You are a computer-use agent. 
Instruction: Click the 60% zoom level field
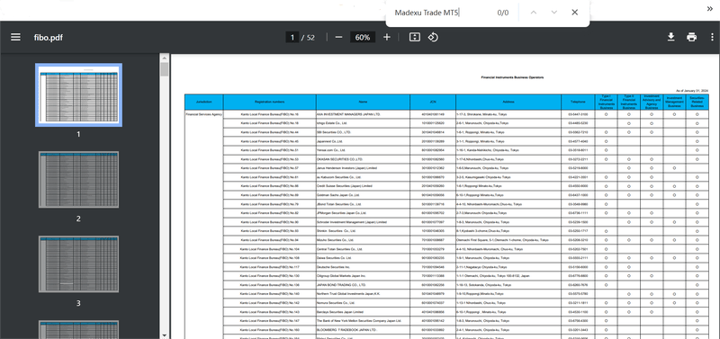pyautogui.click(x=363, y=37)
